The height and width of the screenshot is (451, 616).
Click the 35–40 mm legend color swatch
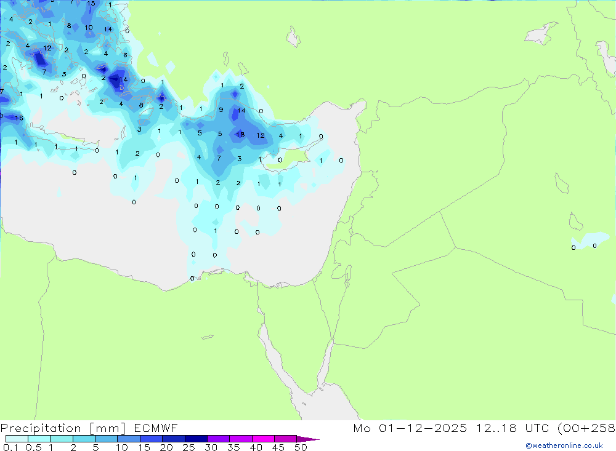tap(241, 439)
